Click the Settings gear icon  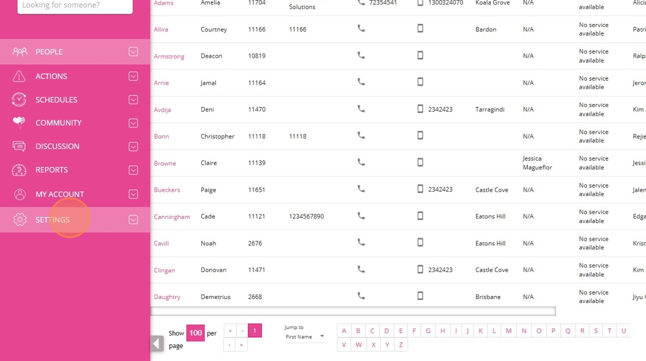coord(20,219)
